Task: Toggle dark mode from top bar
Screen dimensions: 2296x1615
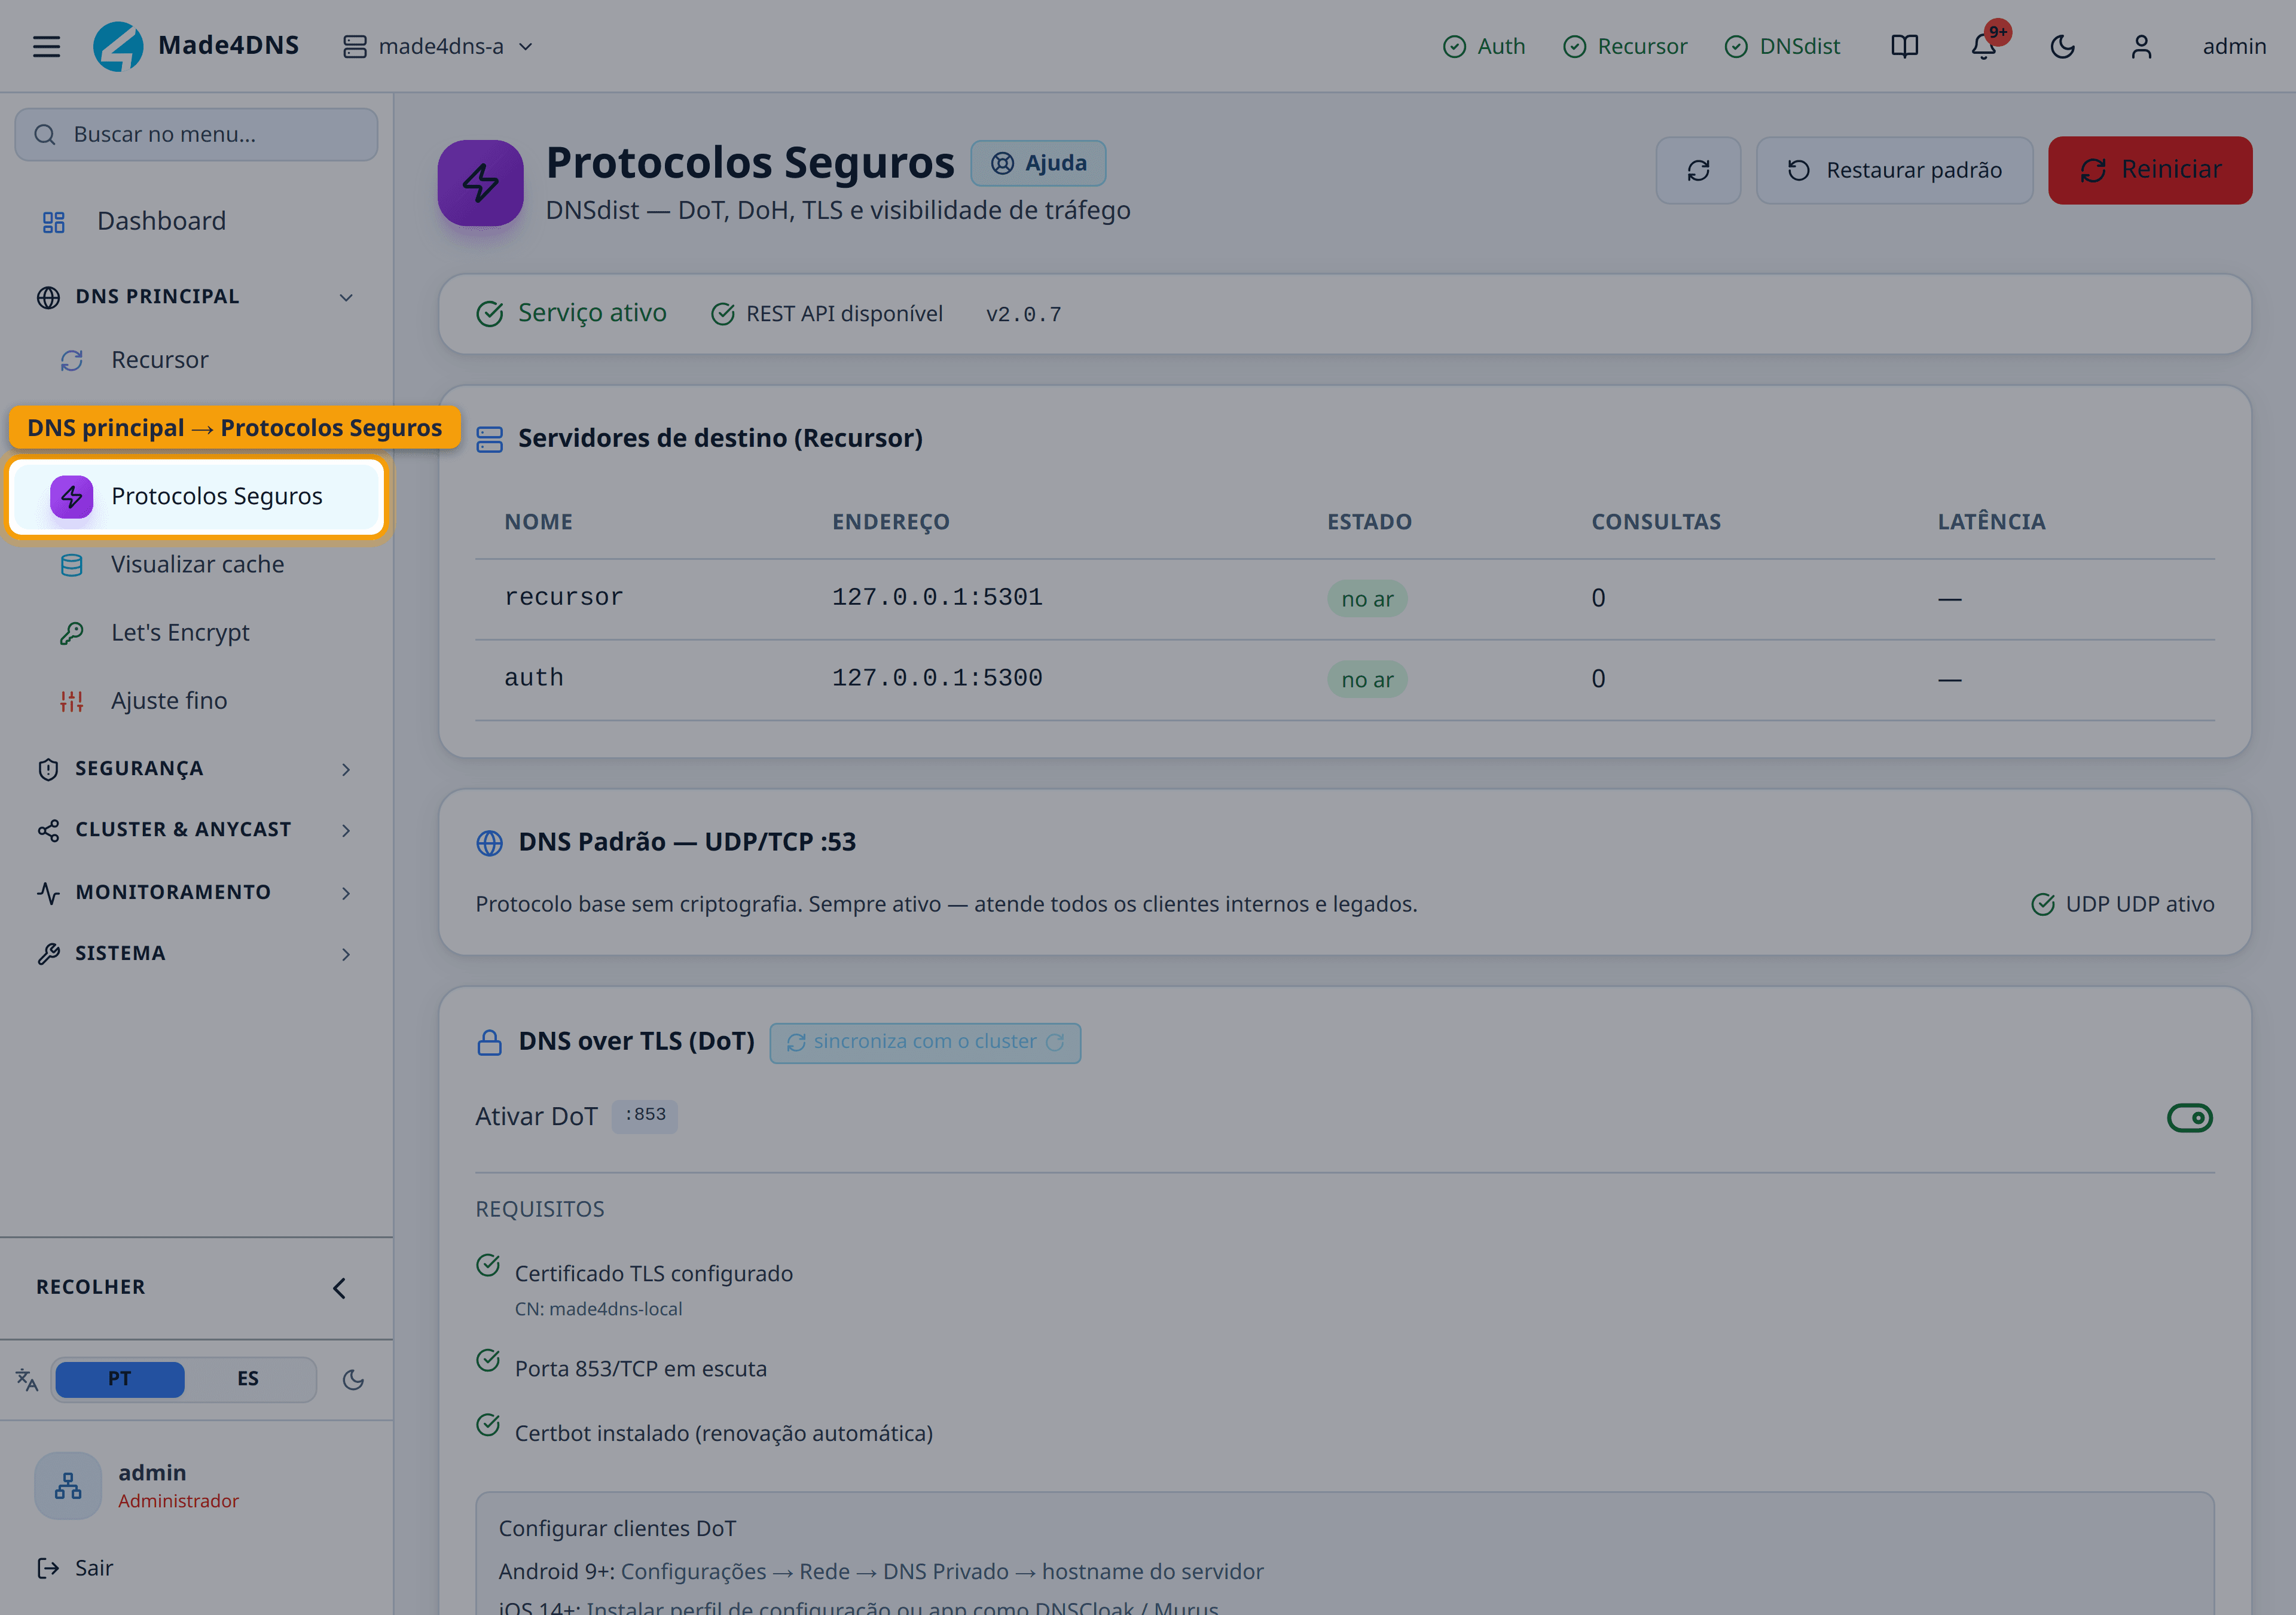Action: tap(2062, 46)
